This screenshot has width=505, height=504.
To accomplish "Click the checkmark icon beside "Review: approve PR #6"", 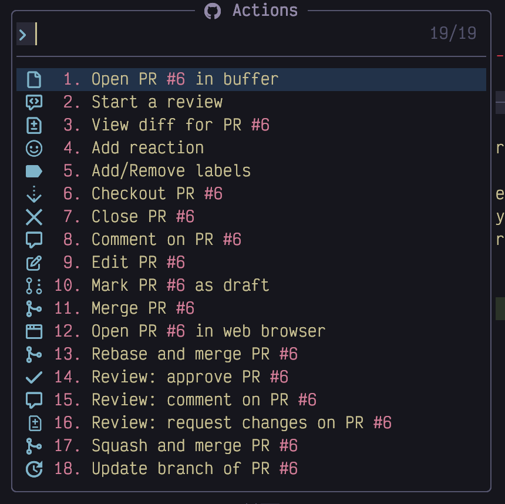I will [33, 377].
